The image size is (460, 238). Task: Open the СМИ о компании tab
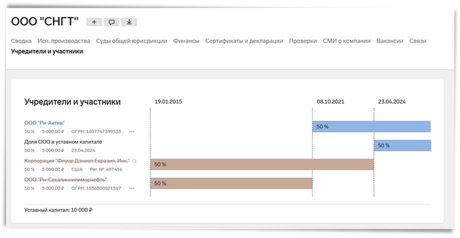click(347, 41)
